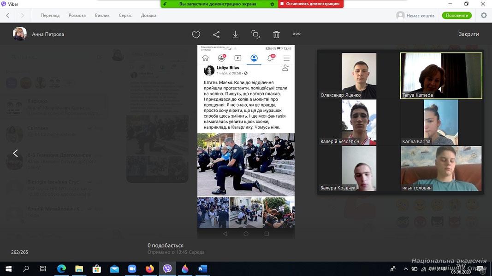Click Закрити to close the viewer
Screen dimensions: 492x276
tap(468, 34)
